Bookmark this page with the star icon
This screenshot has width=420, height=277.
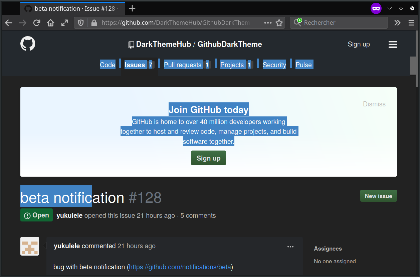pyautogui.click(x=279, y=23)
